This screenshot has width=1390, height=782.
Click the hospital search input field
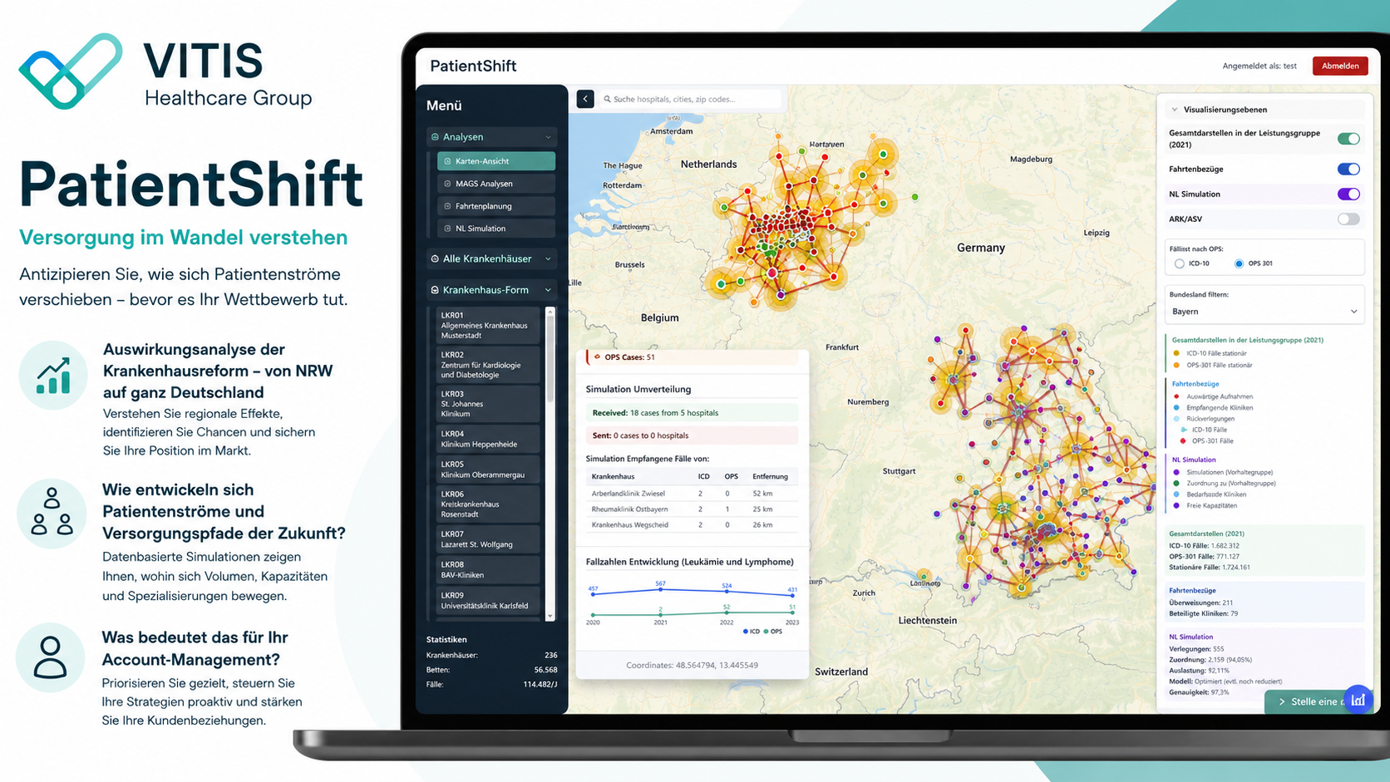click(689, 99)
